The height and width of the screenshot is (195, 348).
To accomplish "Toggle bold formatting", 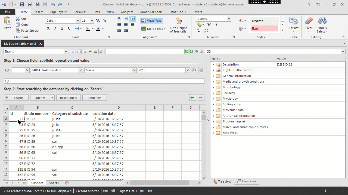I will click(48, 29).
